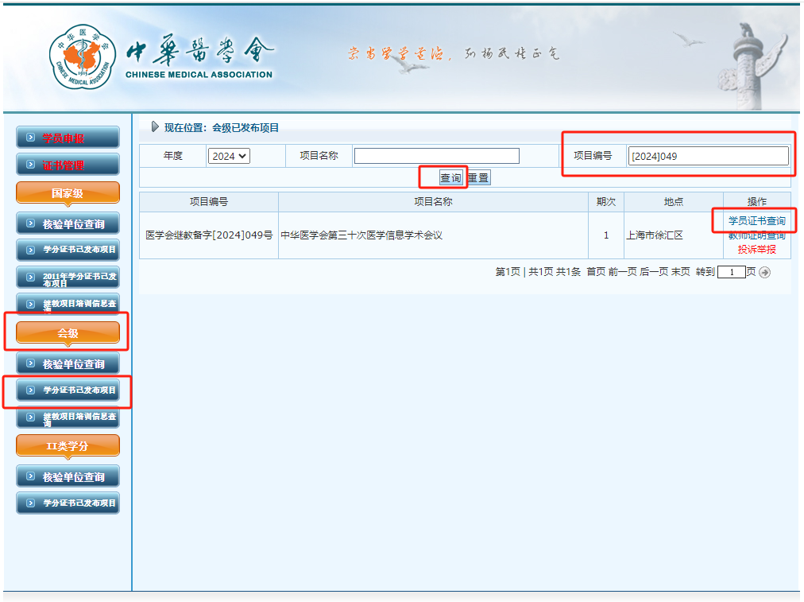Click the 地点 column header

673,202
